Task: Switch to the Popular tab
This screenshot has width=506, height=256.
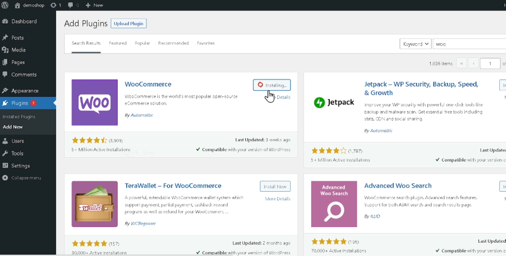Action: [142, 43]
